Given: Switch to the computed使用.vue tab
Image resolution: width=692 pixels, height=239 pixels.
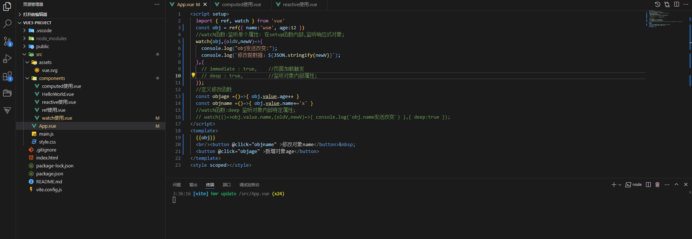Looking at the screenshot, I should coord(240,4).
